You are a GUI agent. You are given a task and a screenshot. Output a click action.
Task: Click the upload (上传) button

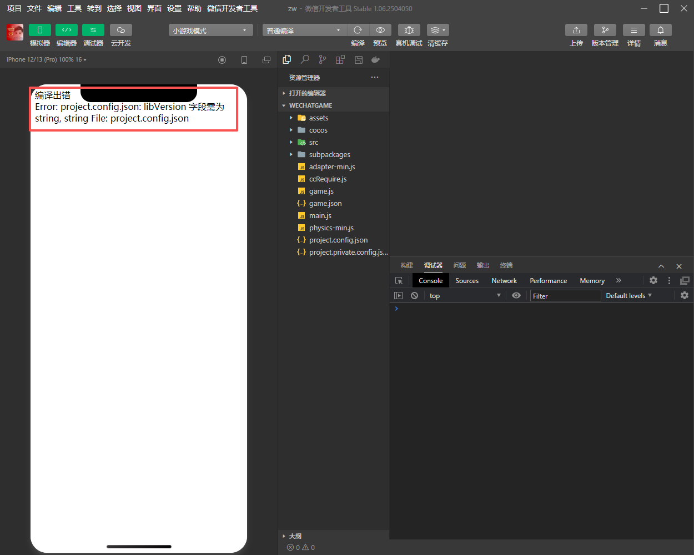pos(576,30)
